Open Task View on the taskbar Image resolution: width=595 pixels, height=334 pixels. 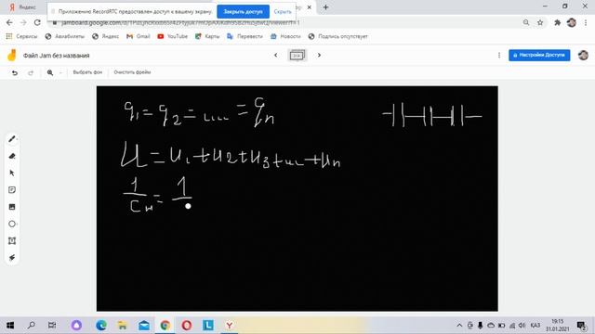coord(52,326)
